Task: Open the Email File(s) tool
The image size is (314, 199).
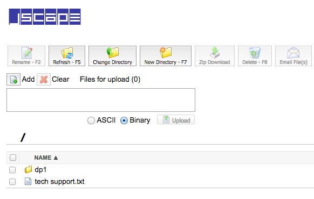Action: click(x=293, y=56)
